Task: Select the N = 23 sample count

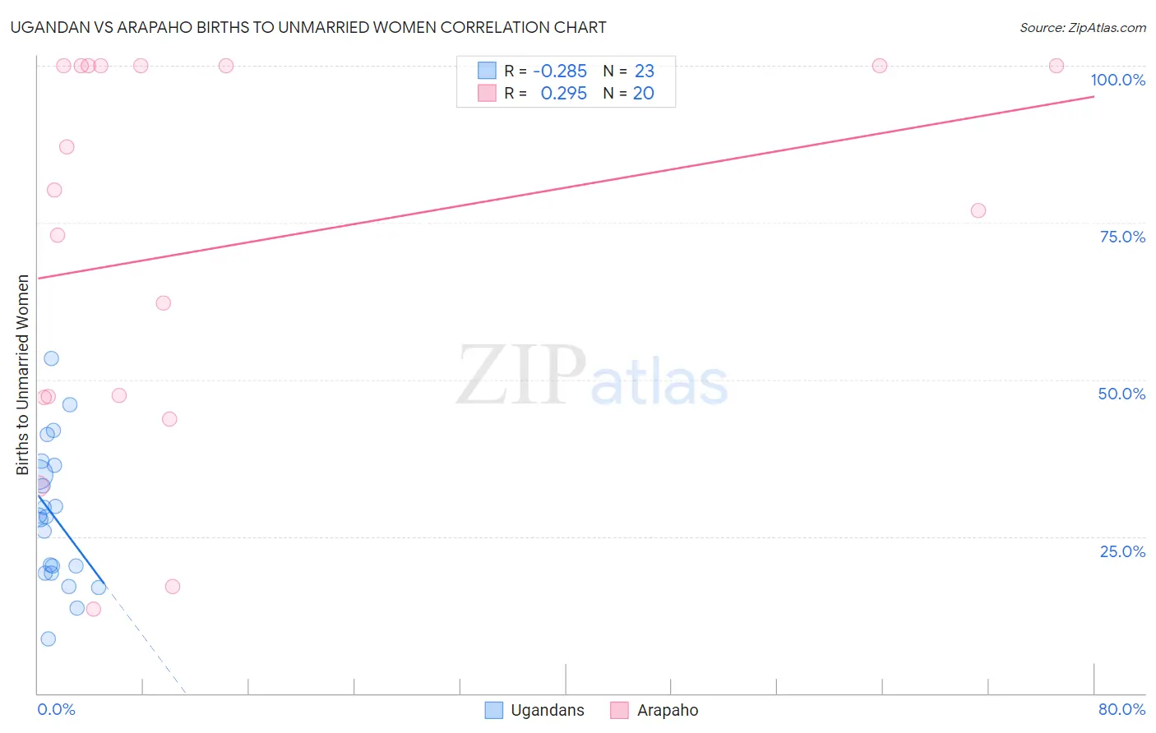Action: click(x=628, y=71)
